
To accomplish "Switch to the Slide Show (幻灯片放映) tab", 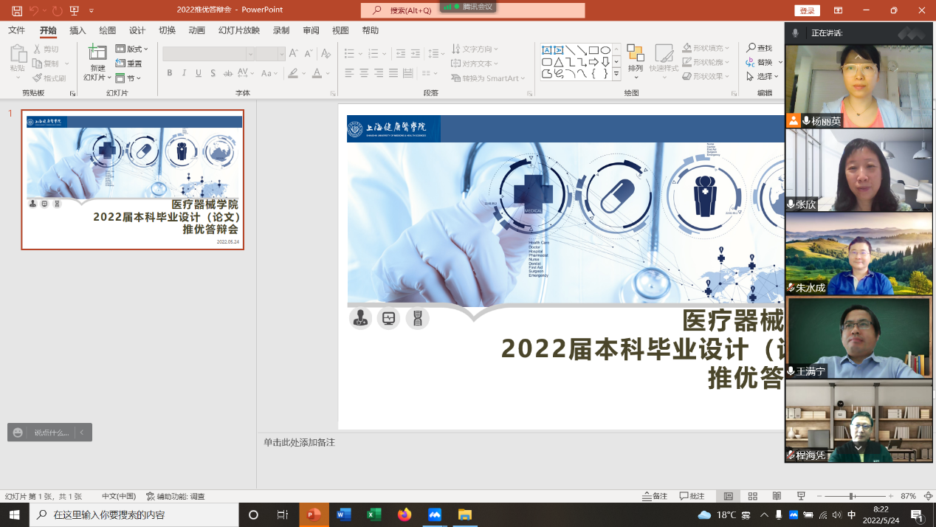I will click(238, 30).
